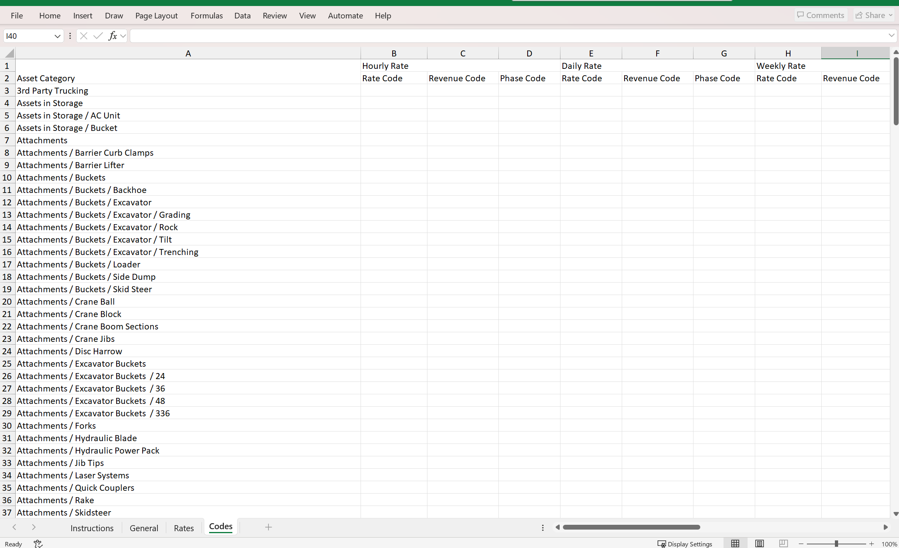Click the Name Box showing I40
899x548 pixels.
(28, 36)
